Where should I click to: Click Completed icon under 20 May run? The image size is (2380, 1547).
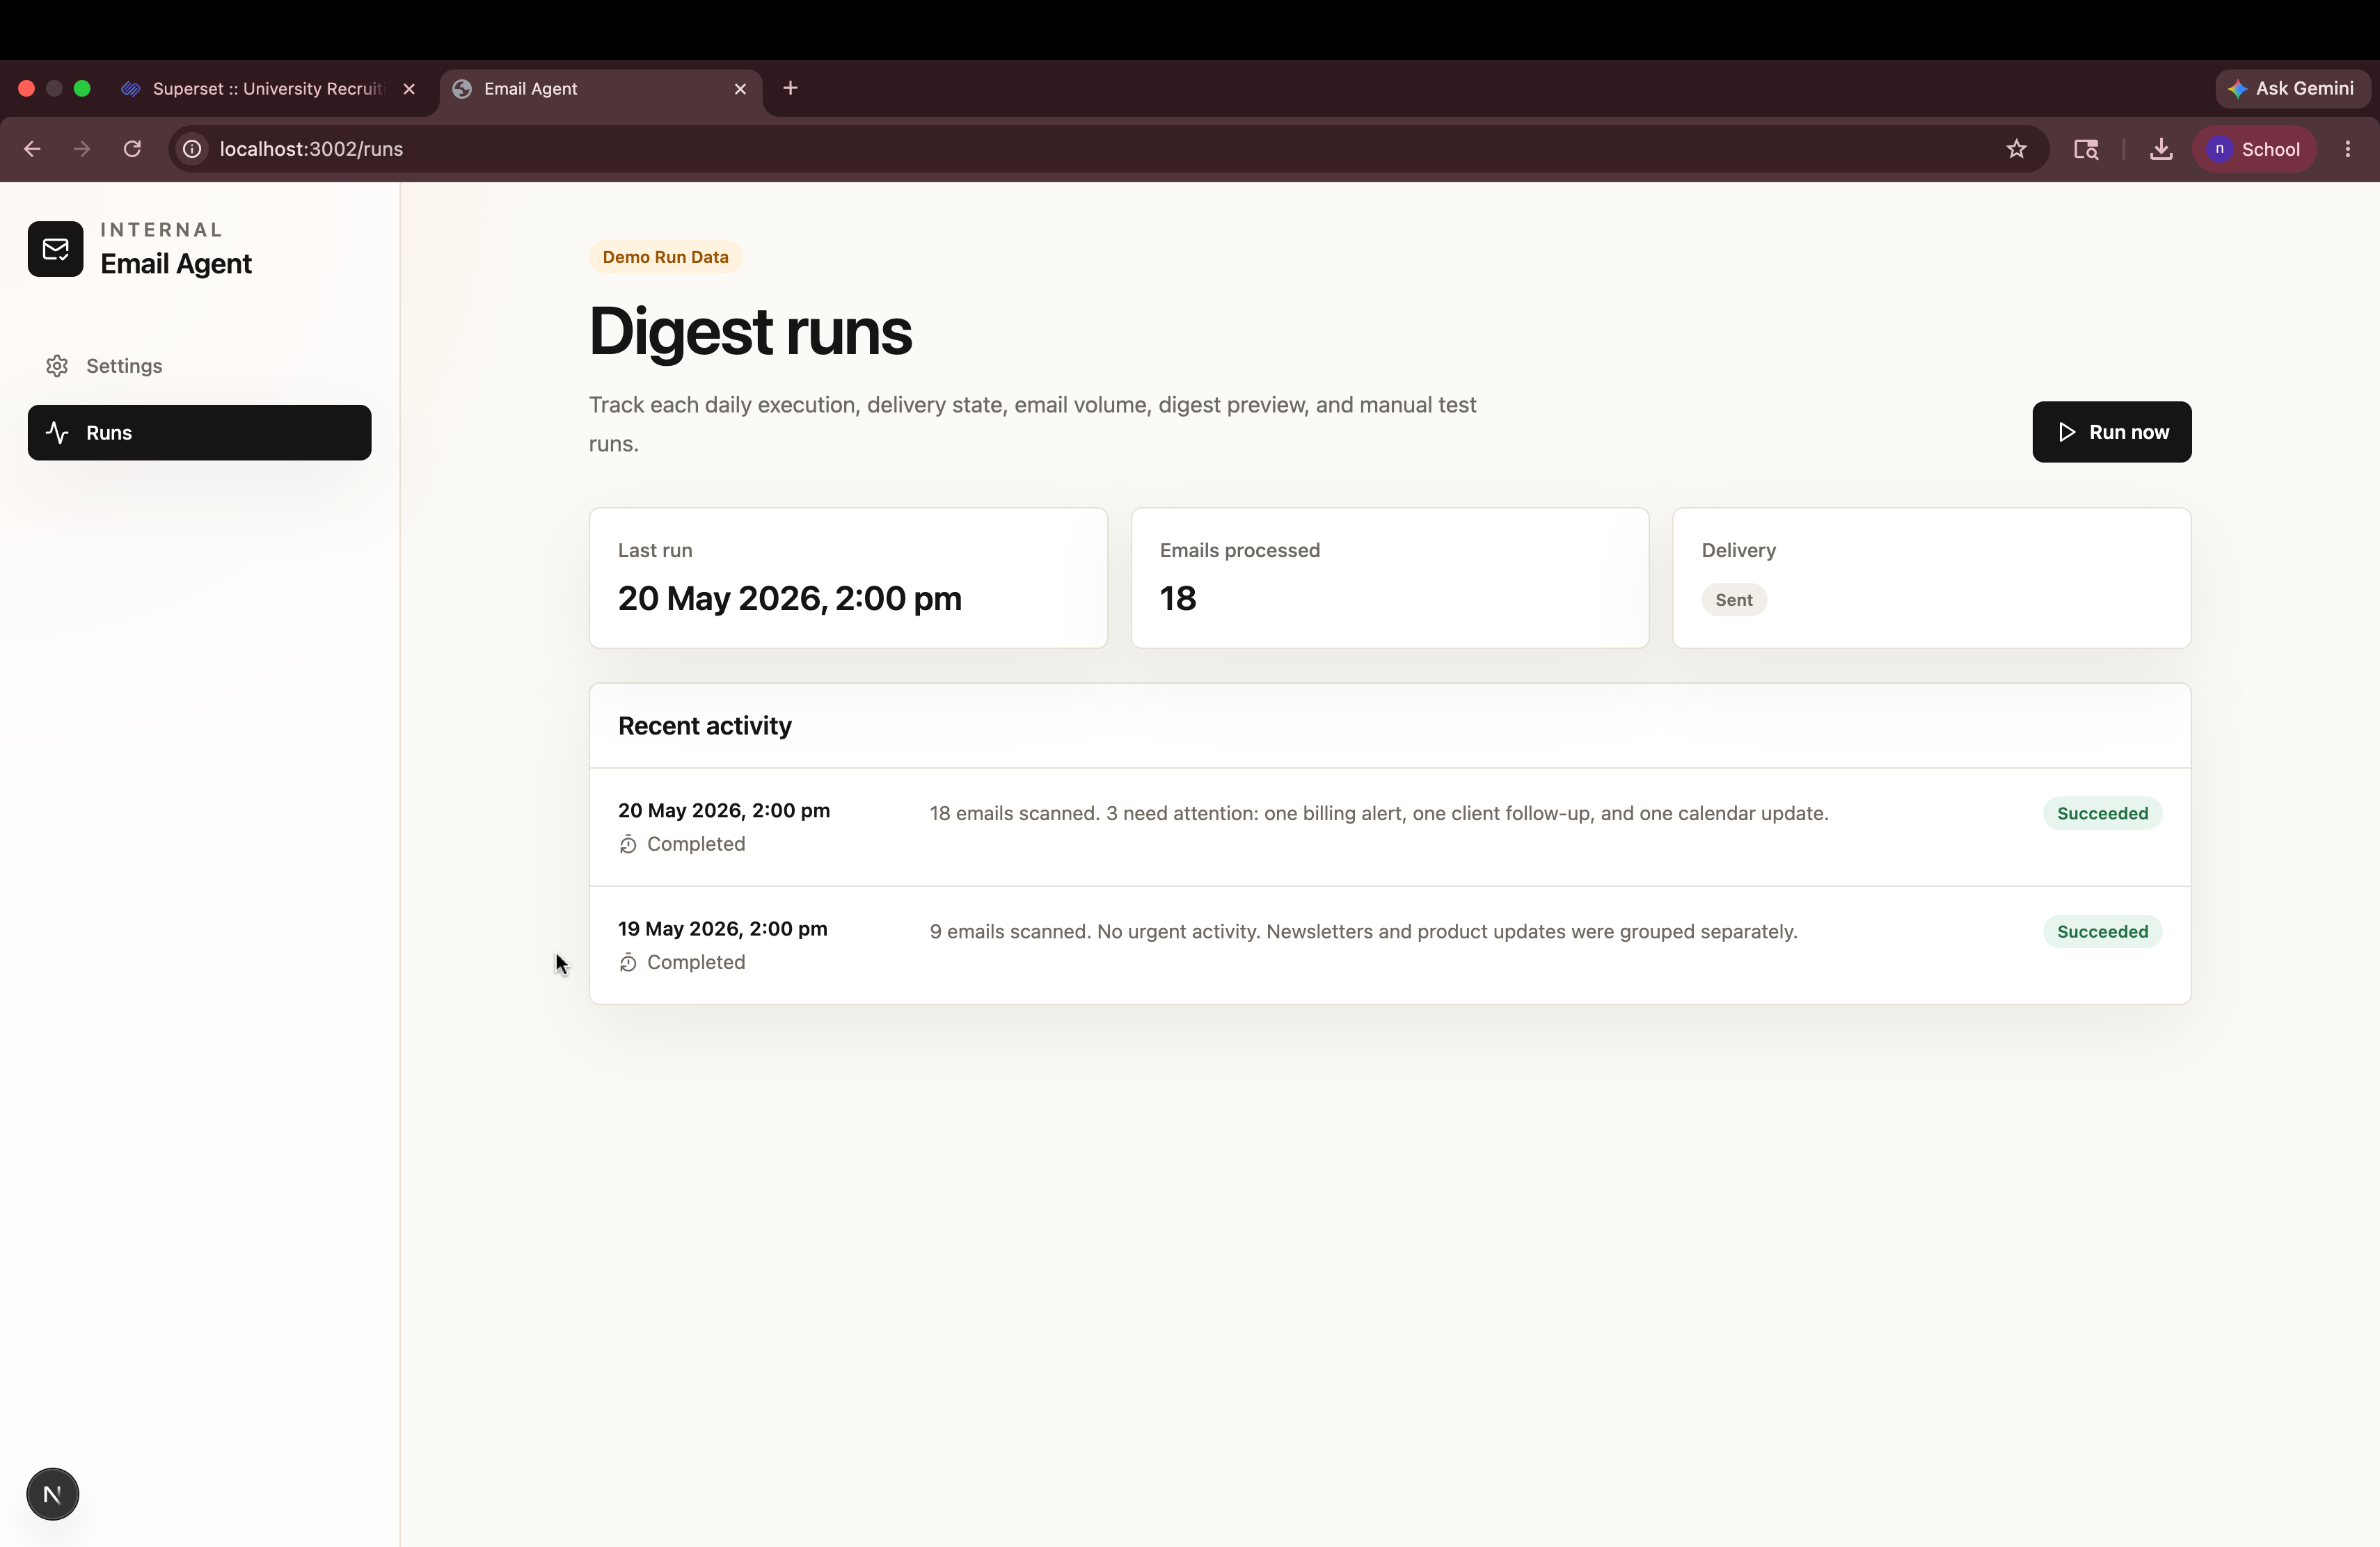[628, 844]
